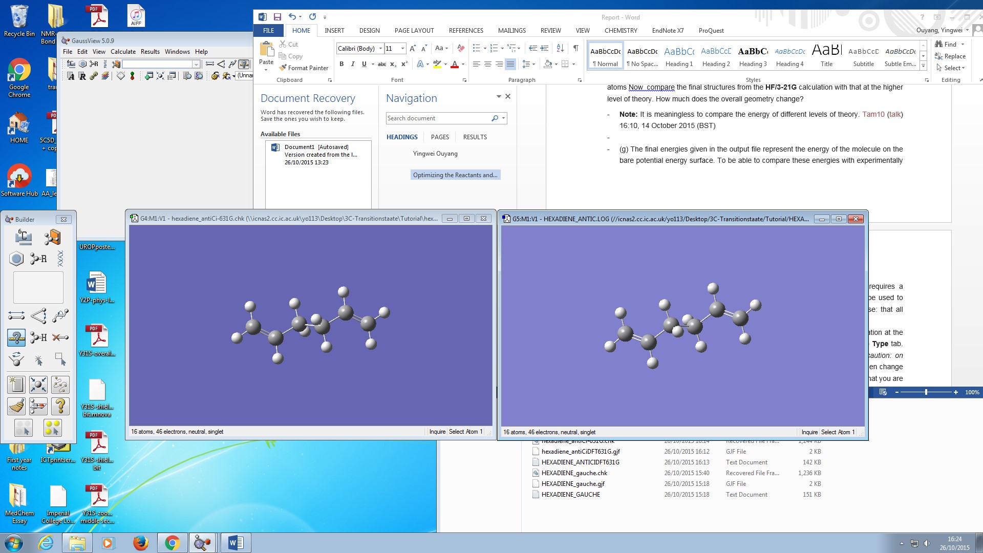The image size is (983, 553).
Task: Toggle Bold formatting in Word ribbon
Action: pos(341,64)
